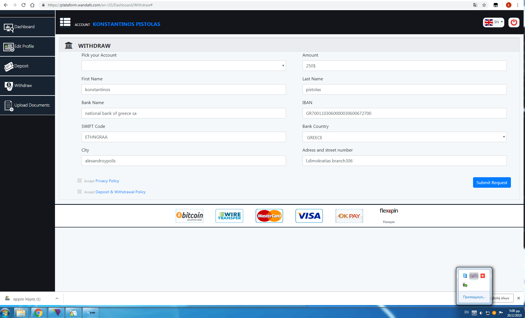Open the EN language selector dropdown
This screenshot has width=525, height=318.
point(494,22)
